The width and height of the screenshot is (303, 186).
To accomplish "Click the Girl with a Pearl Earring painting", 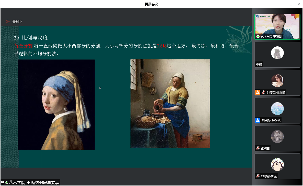I will point(56,105).
